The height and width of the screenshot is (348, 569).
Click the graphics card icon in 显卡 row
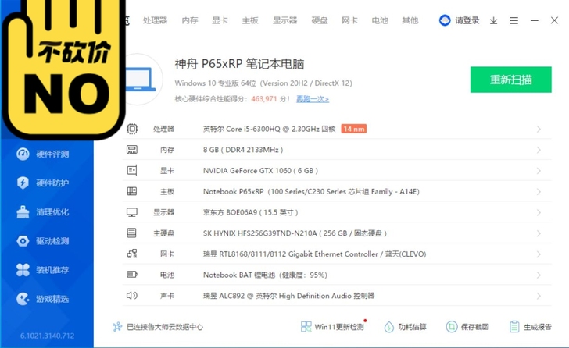132,171
